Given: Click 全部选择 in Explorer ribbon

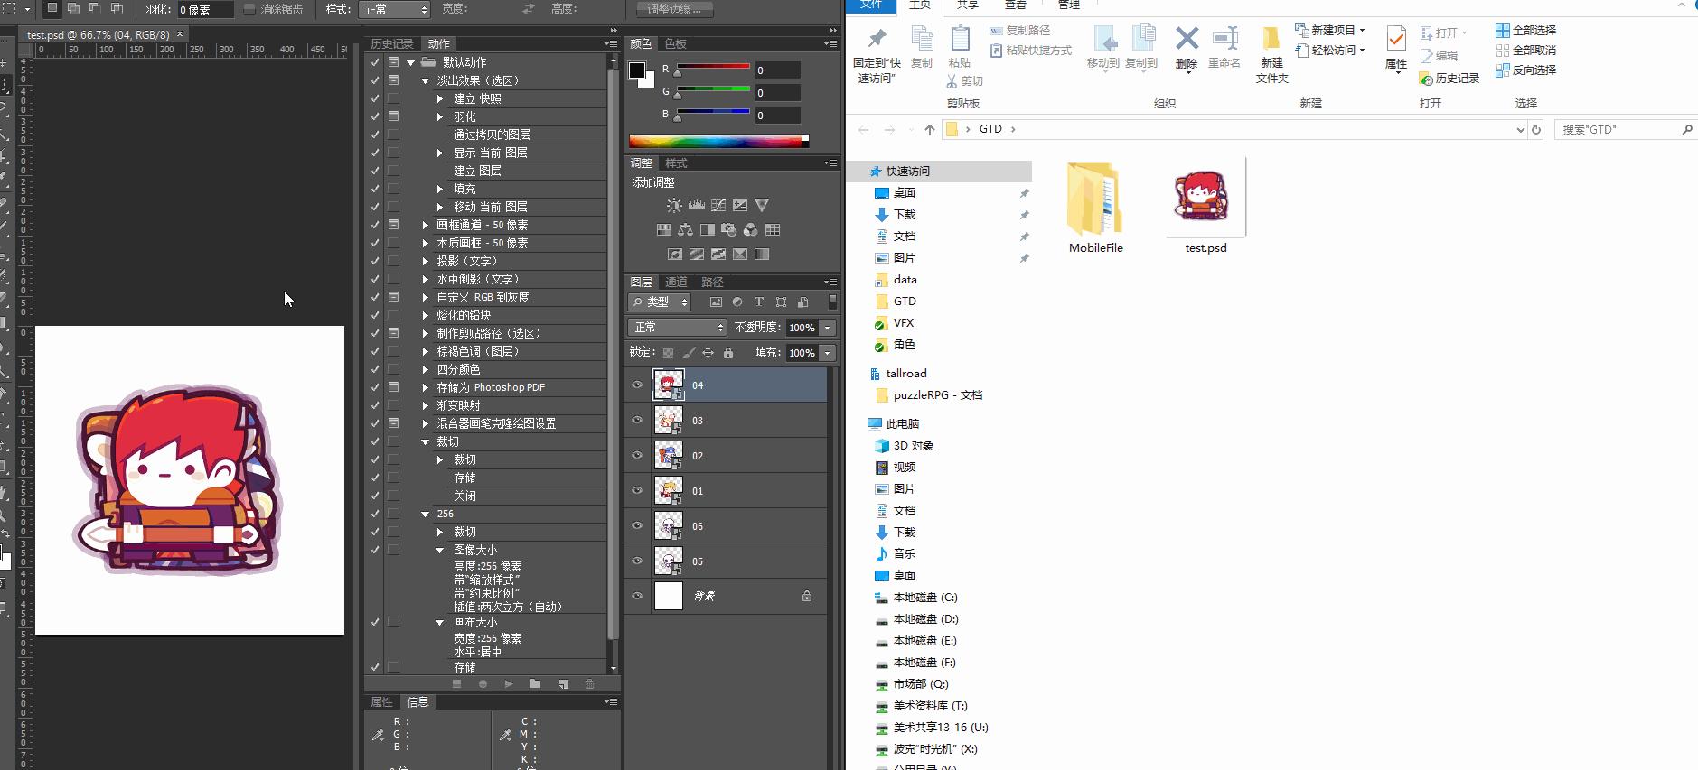Looking at the screenshot, I should (1525, 31).
